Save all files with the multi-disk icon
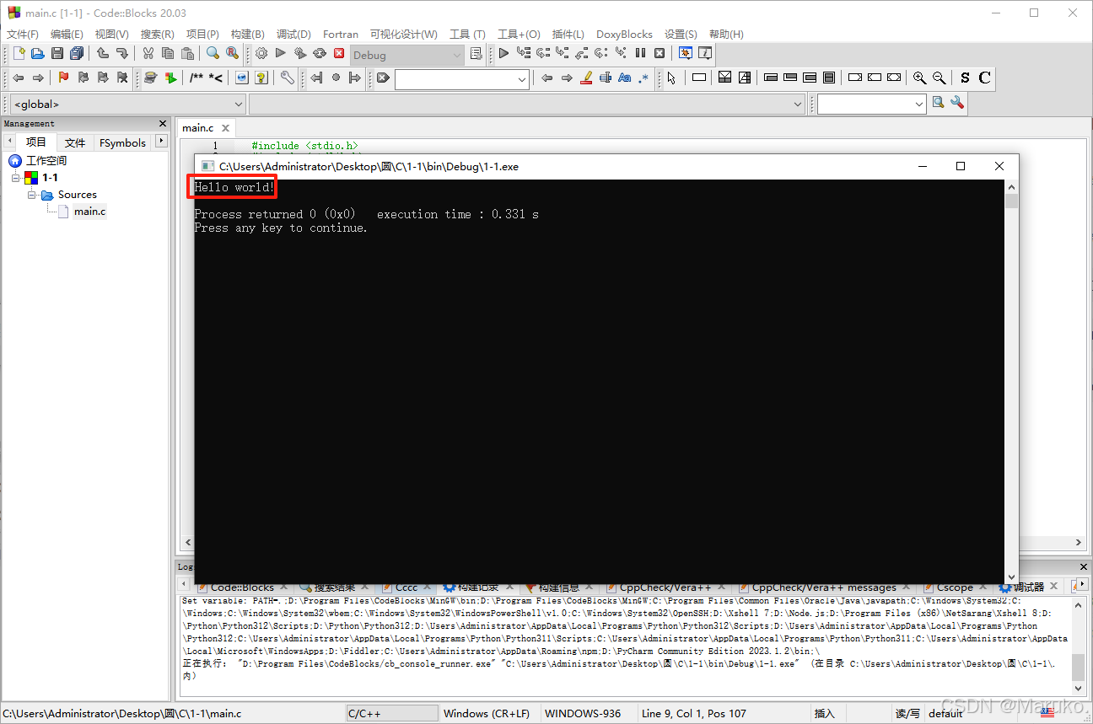This screenshot has height=724, width=1093. pos(75,53)
